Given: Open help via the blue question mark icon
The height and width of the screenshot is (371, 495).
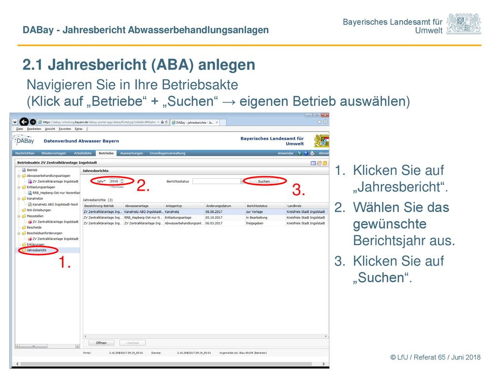Looking at the screenshot, I should coord(306,153).
